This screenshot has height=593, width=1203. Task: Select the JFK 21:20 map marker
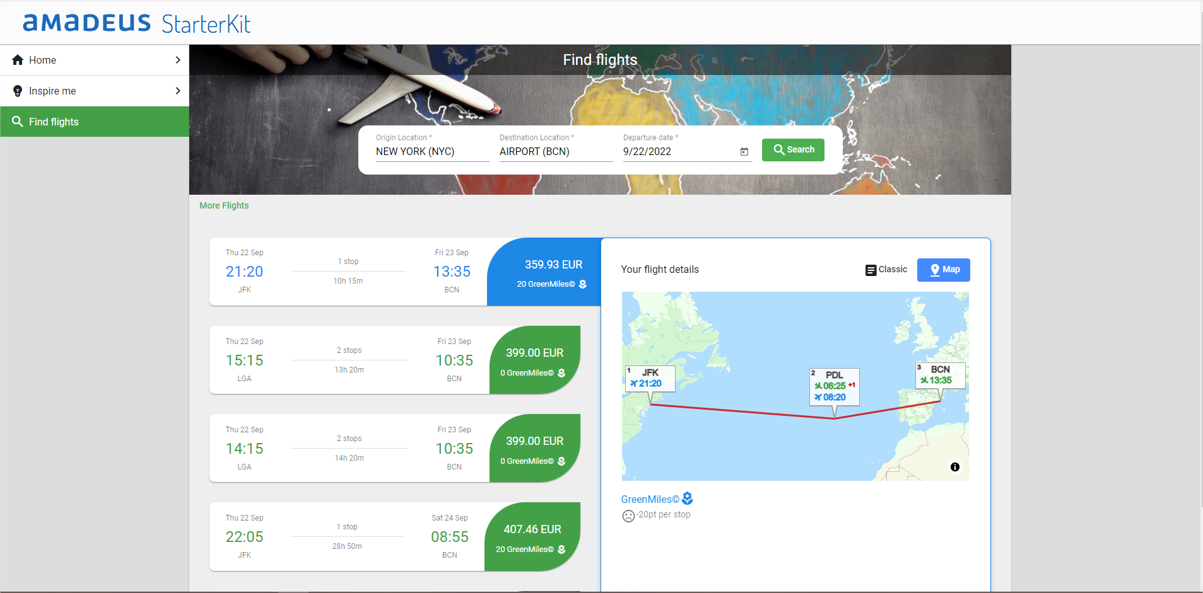pyautogui.click(x=650, y=379)
